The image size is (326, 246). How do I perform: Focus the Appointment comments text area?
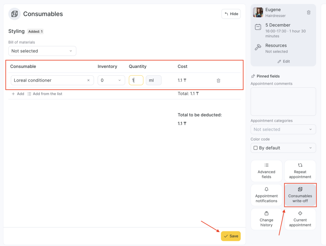pyautogui.click(x=283, y=101)
